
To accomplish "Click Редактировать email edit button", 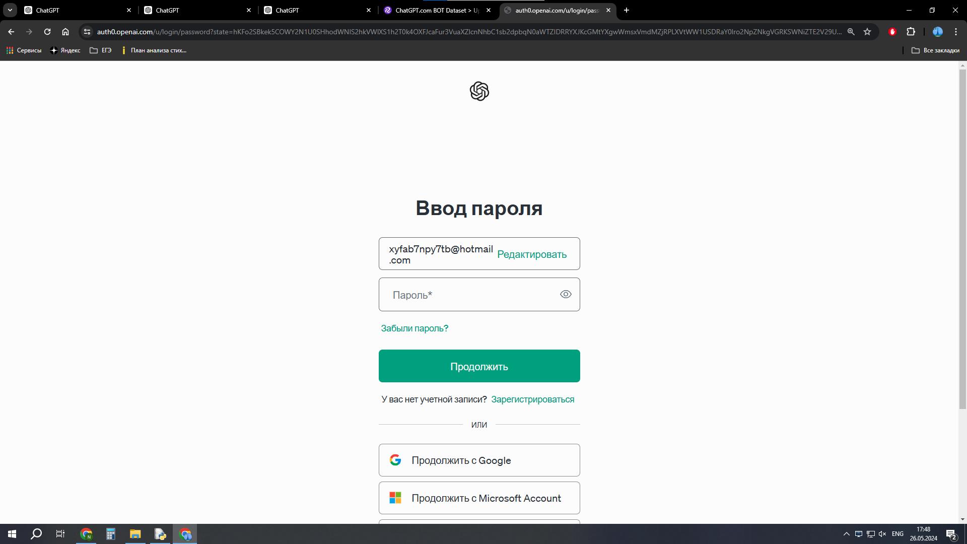I will tap(532, 254).
